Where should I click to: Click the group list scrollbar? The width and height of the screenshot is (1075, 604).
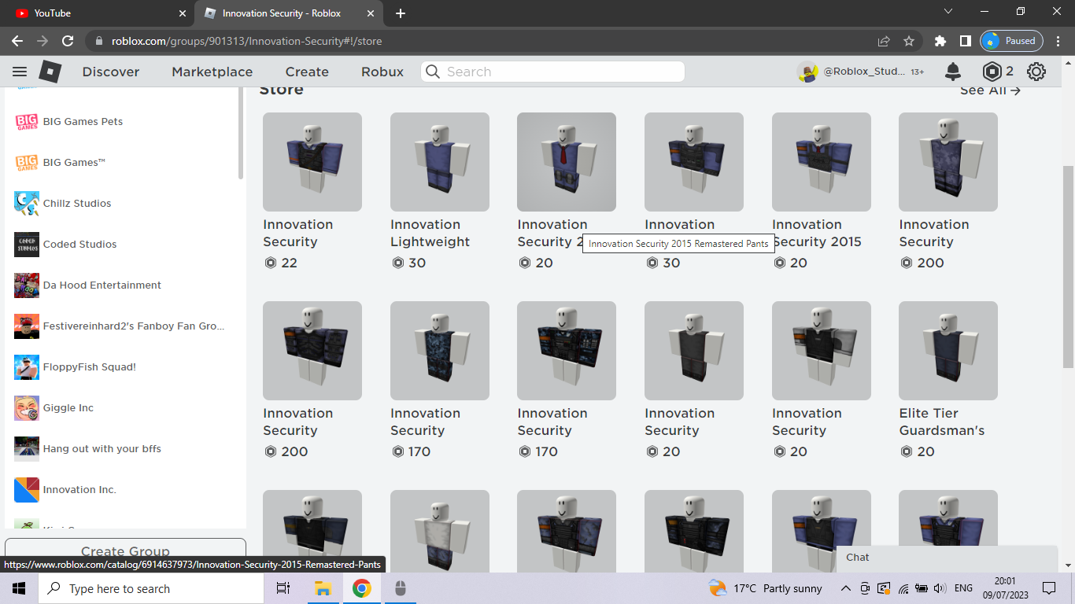click(242, 134)
